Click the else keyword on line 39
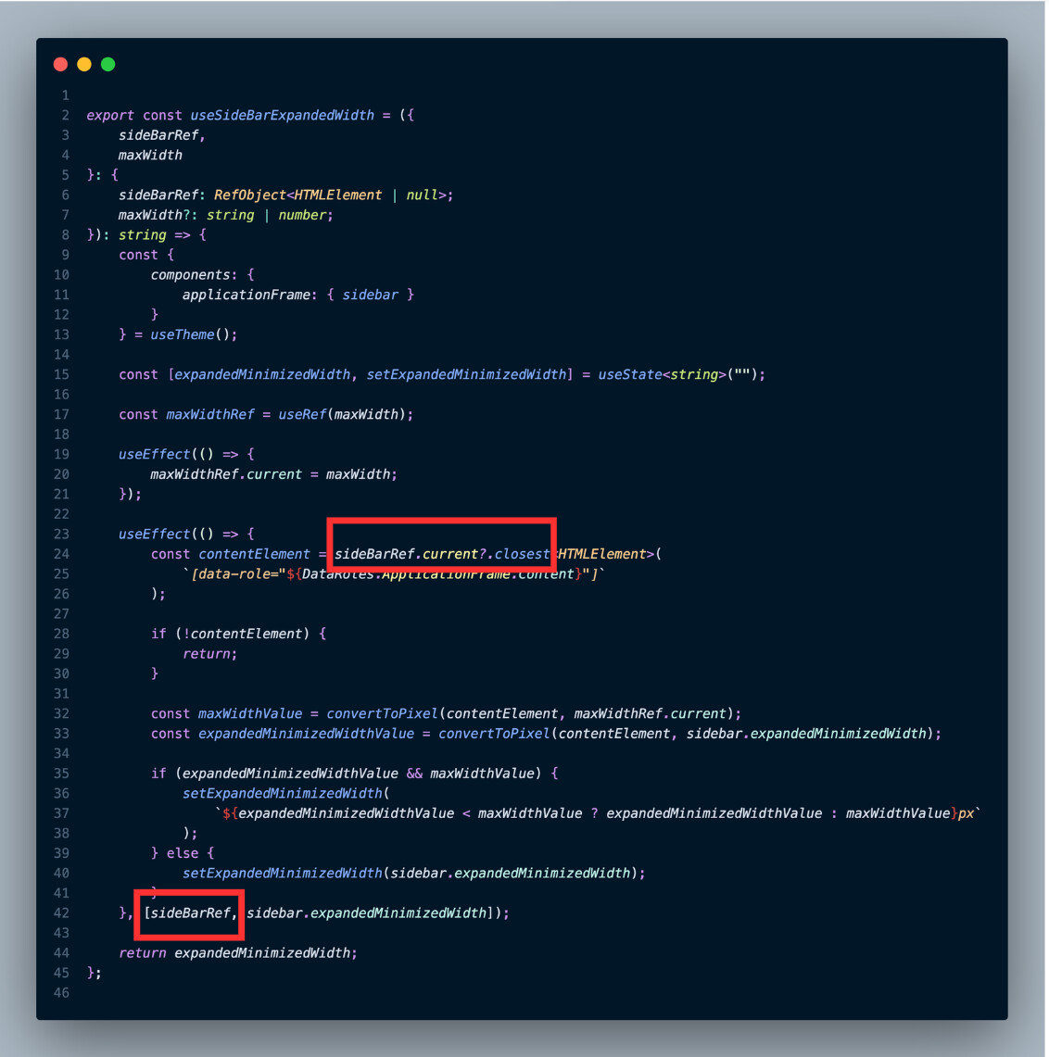This screenshot has height=1057, width=1049. tap(182, 853)
